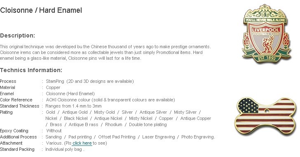Click the 'Standard Thickness' row label
Viewport: 300px width, 157px height.
coord(19,106)
